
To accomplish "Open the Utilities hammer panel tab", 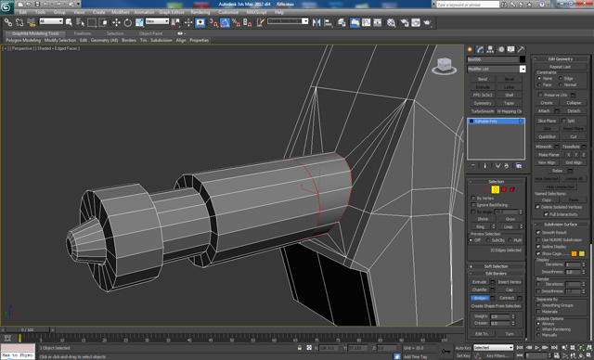I will coord(522,49).
